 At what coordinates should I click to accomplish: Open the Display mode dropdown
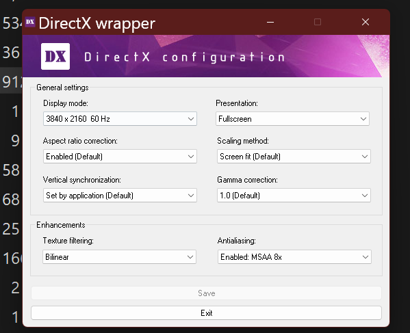(x=120, y=119)
